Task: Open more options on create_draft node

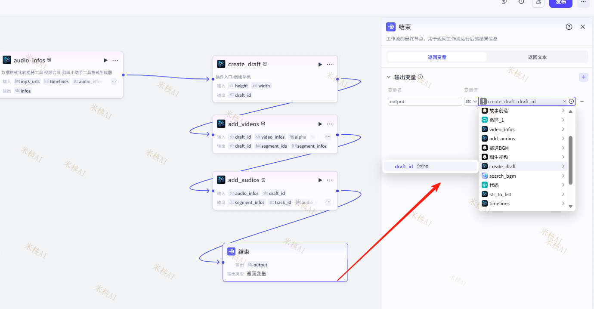Action: 330,65
